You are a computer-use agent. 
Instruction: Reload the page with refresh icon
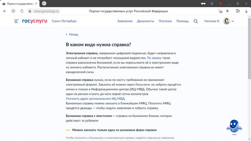(x=22, y=11)
